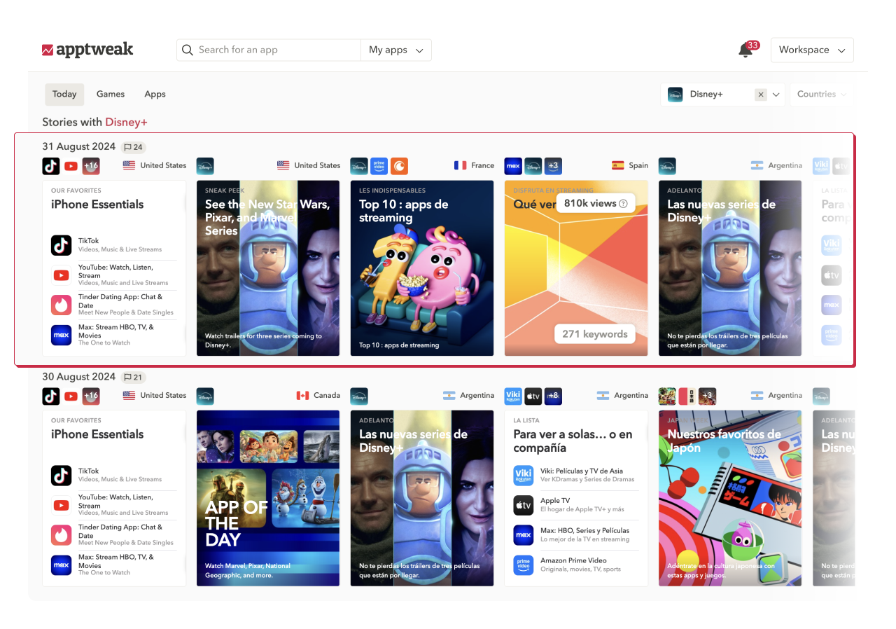
Task: Click the Disney+ link in the Stories heading
Action: click(x=126, y=123)
